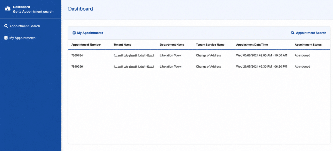This screenshot has height=151, width=333.
Task: Click the date Wed 29/05/2024 05:30 PM - 06:30 PM
Action: pyautogui.click(x=262, y=67)
